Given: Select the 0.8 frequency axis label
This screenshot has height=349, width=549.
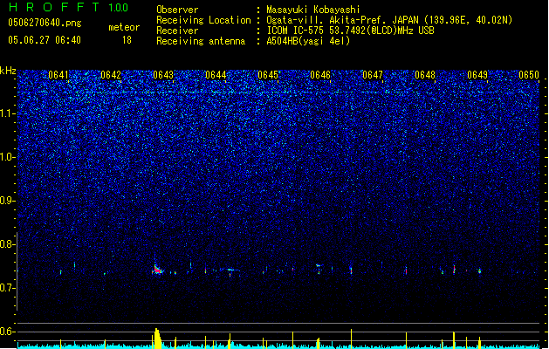Looking at the screenshot, I should pyautogui.click(x=7, y=244).
